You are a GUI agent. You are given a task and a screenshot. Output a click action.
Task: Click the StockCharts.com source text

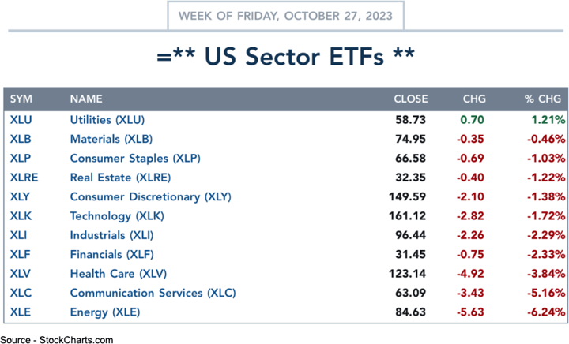pyautogui.click(x=57, y=338)
